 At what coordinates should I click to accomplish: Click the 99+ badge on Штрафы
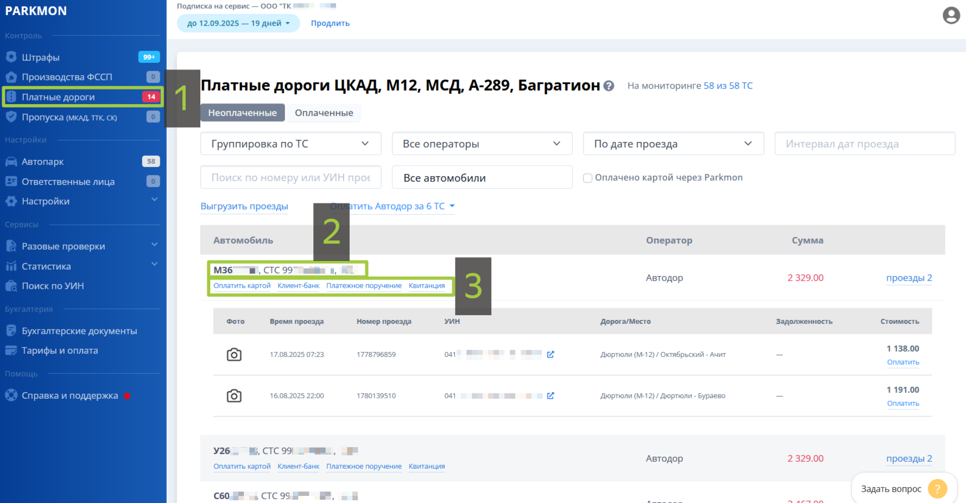point(149,57)
